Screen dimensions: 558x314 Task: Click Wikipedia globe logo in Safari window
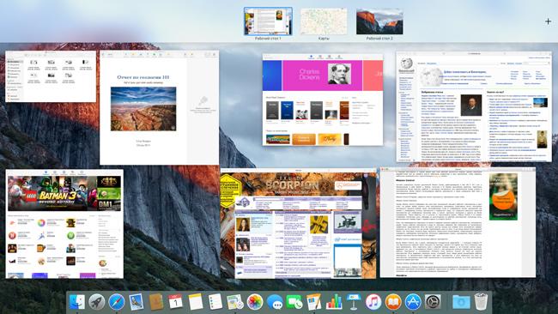pos(406,63)
